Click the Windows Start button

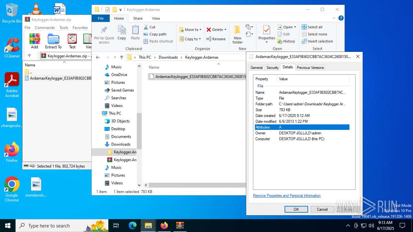click(8, 226)
